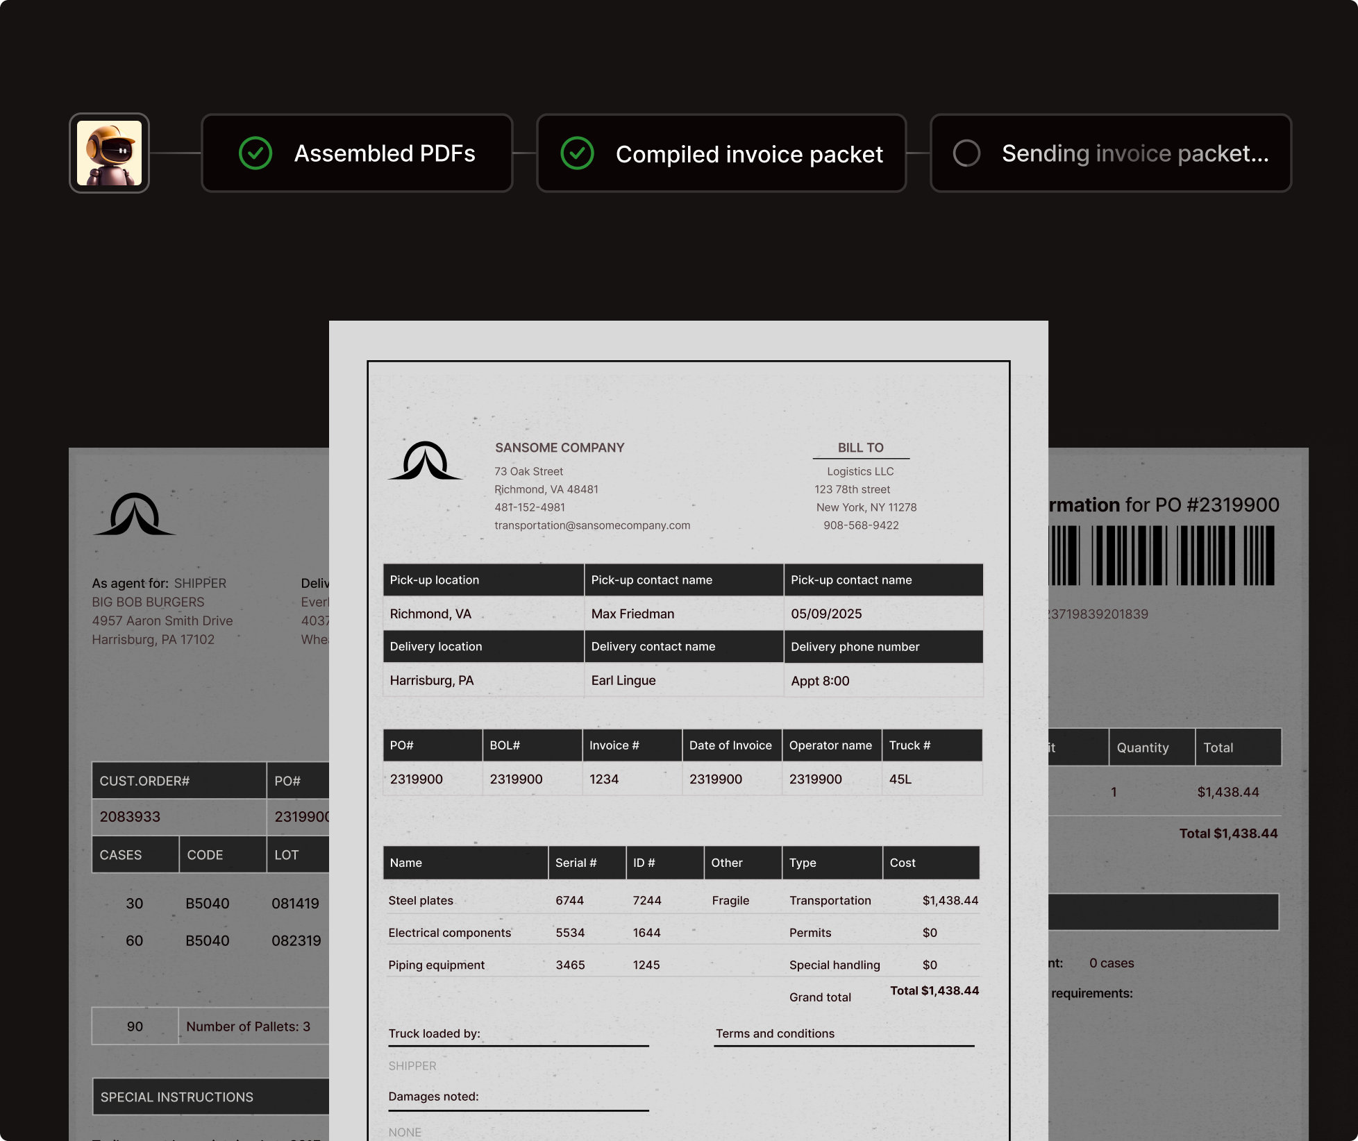The width and height of the screenshot is (1358, 1141).
Task: Click the Total $1,438.44 grand total
Action: 934,990
